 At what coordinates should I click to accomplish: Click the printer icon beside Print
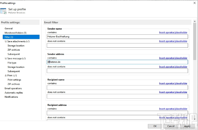[x=6, y=75]
